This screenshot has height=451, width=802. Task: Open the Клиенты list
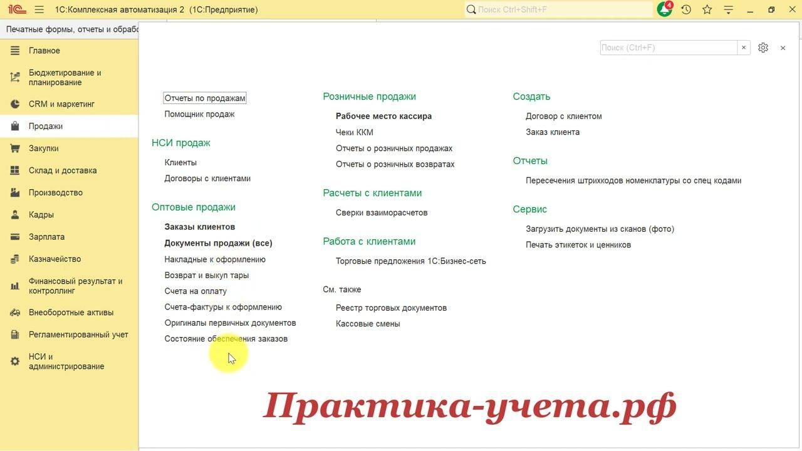point(180,162)
